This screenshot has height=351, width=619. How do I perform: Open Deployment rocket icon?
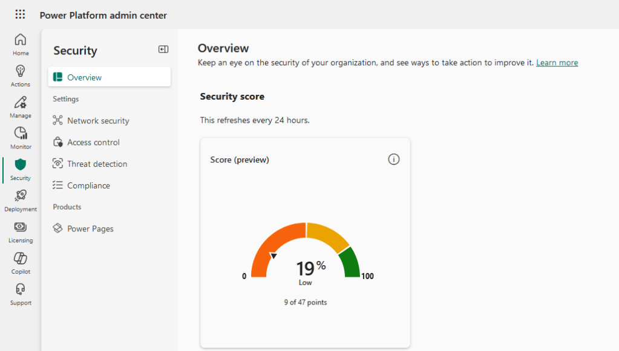click(21, 196)
